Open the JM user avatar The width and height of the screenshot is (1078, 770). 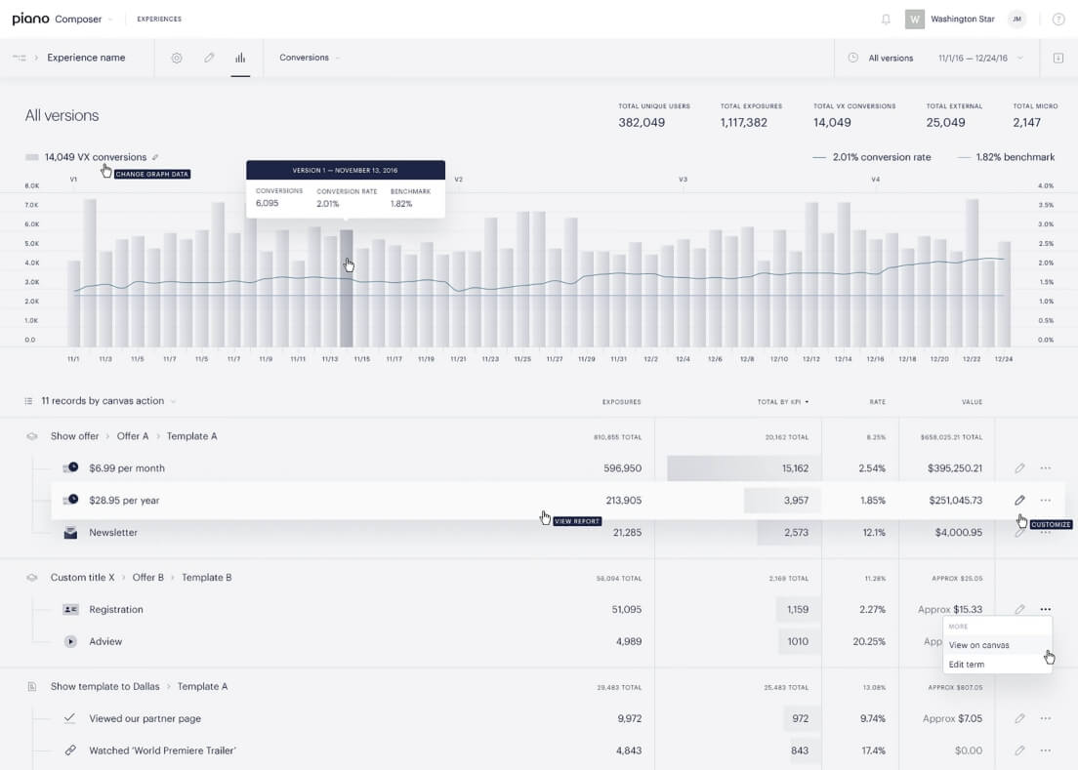click(1016, 20)
